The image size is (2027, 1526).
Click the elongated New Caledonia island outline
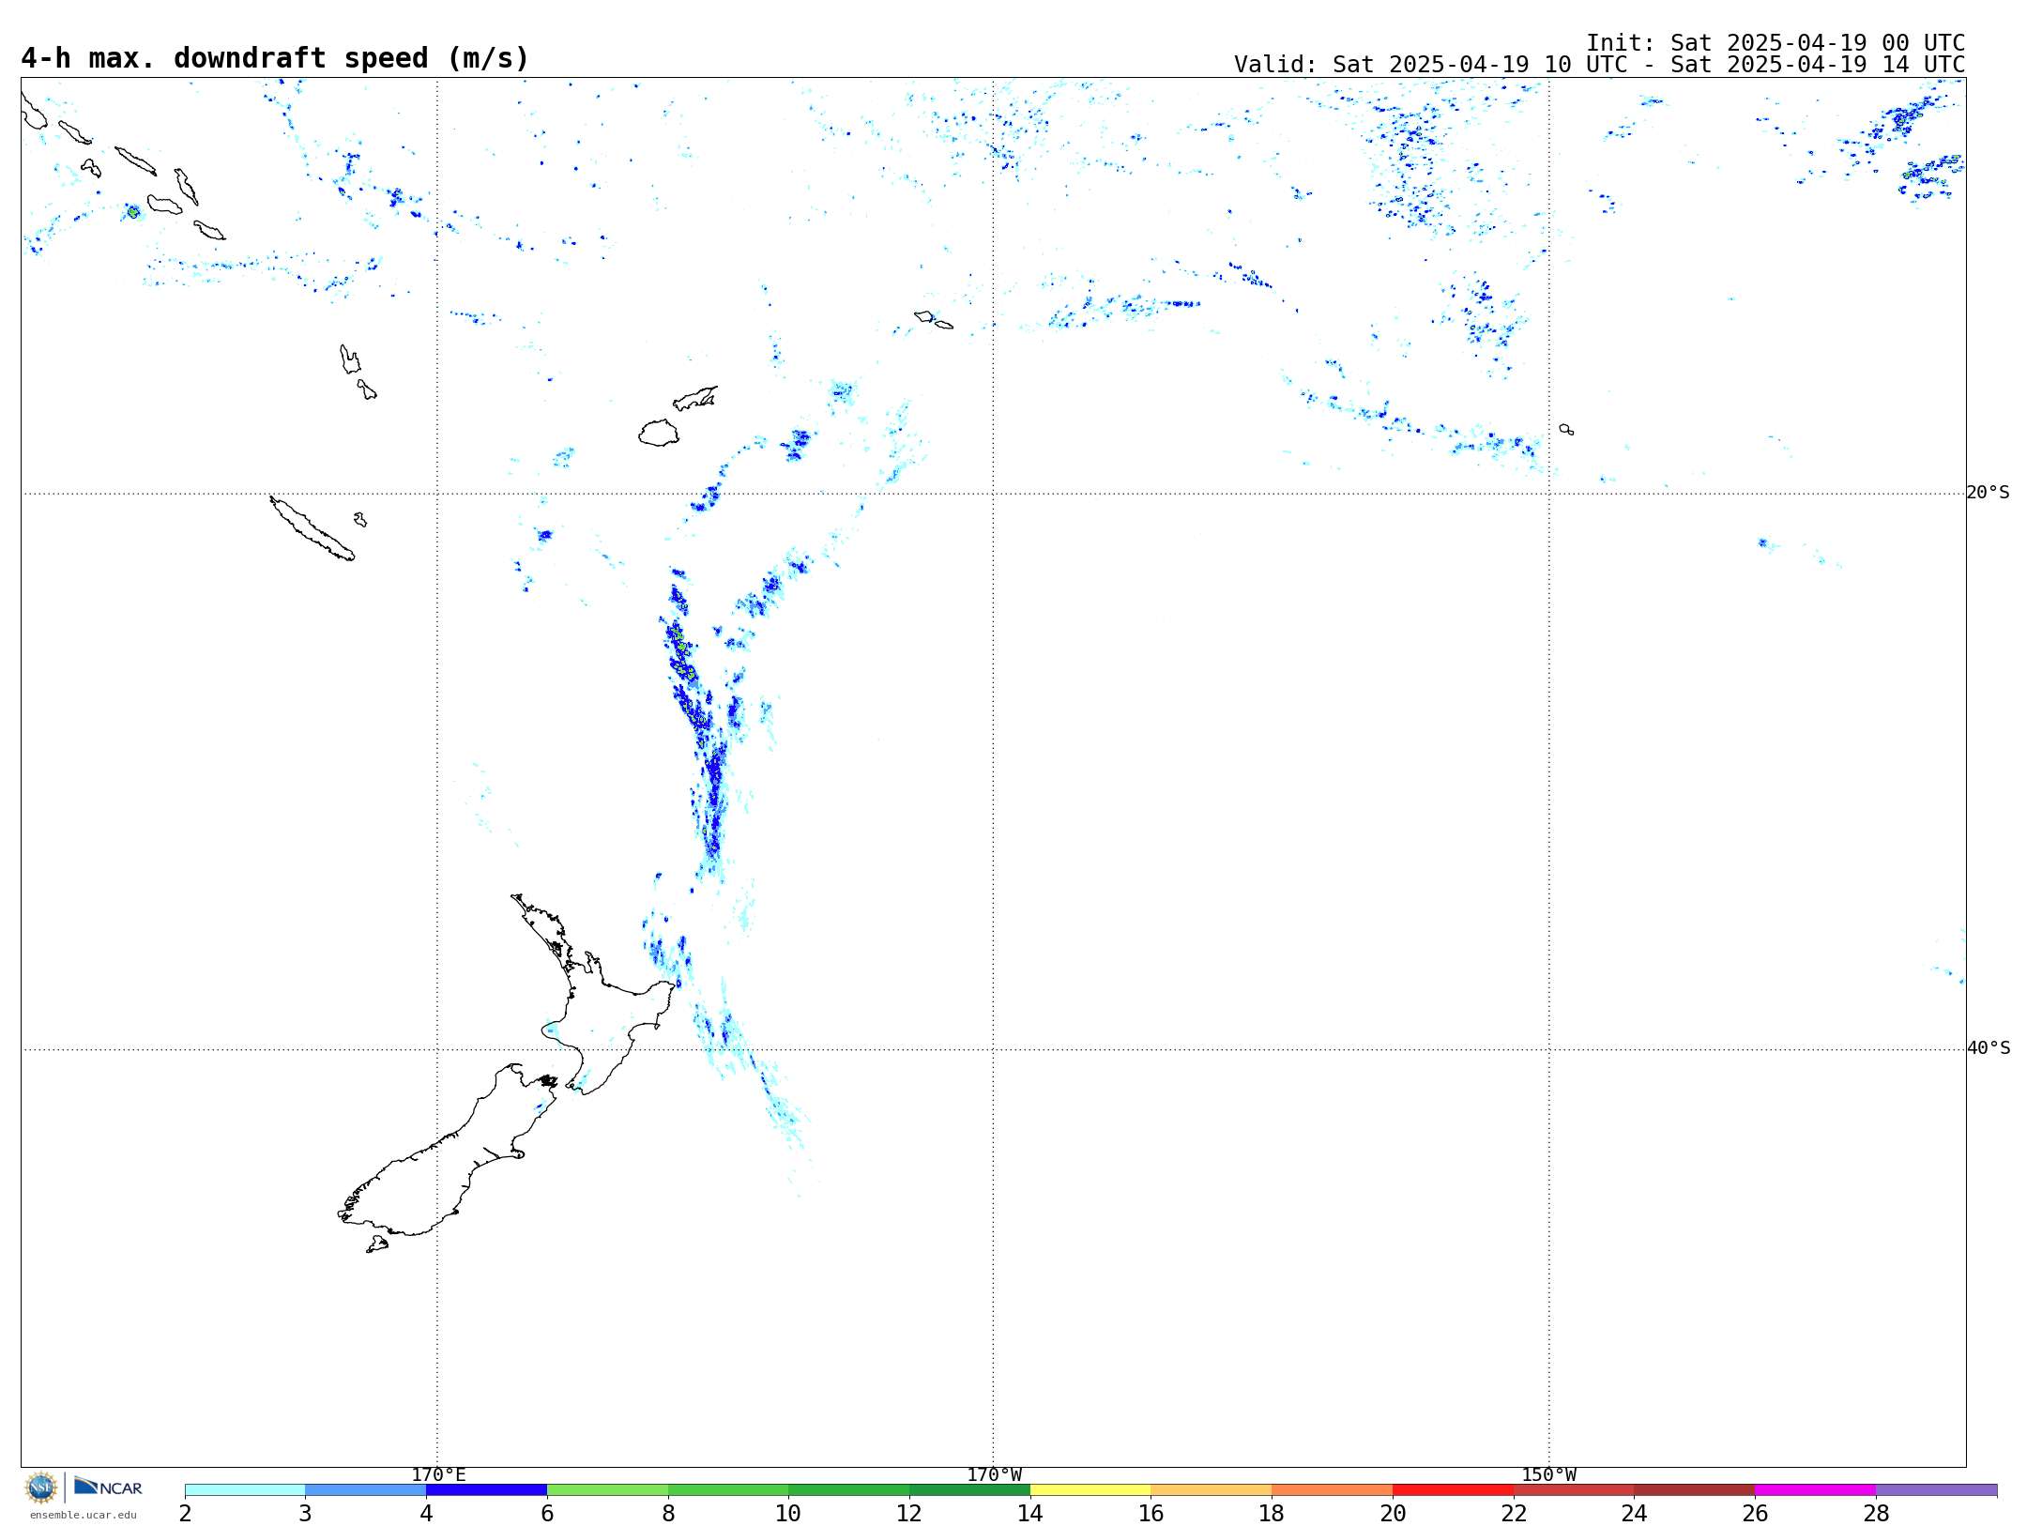[312, 528]
